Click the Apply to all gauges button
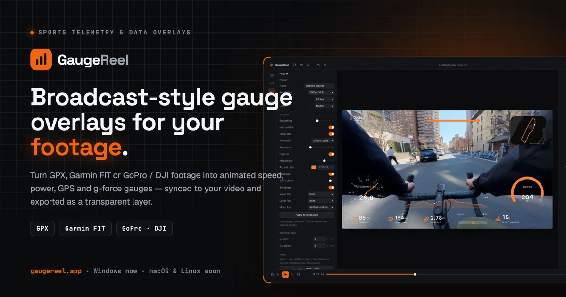 (x=307, y=215)
